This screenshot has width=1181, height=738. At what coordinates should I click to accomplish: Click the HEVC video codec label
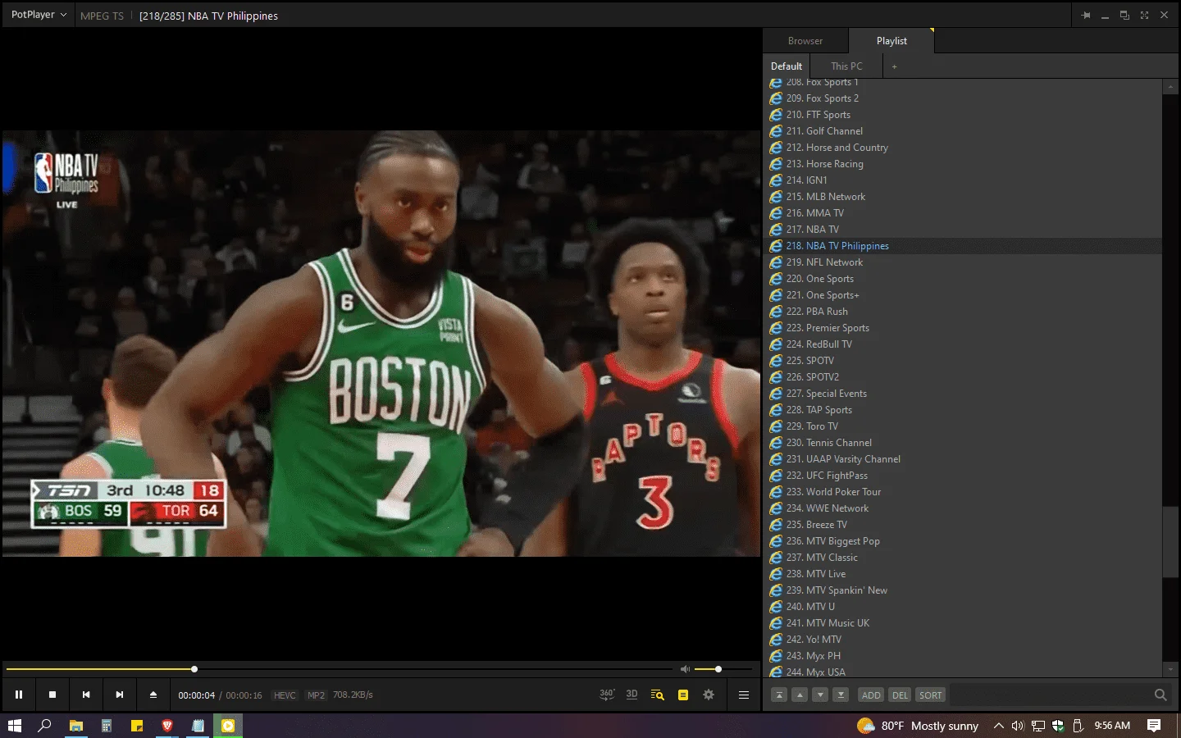285,695
